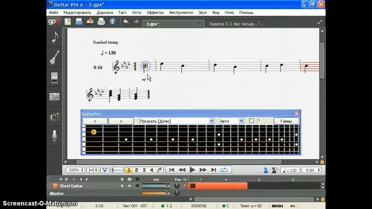Select voice 2
The image size is (372, 209).
click(x=137, y=170)
